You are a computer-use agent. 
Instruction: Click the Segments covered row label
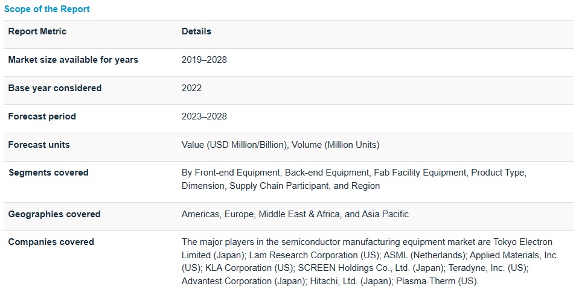pos(48,173)
